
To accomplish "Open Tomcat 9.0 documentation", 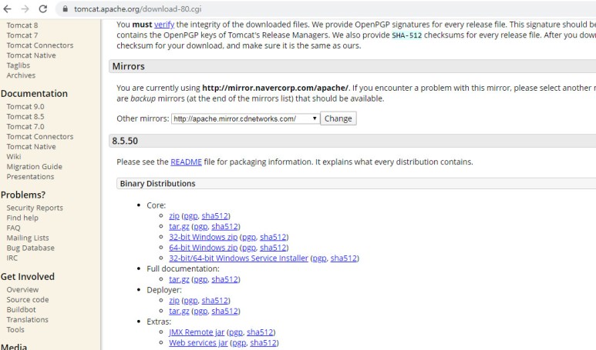I will [25, 107].
